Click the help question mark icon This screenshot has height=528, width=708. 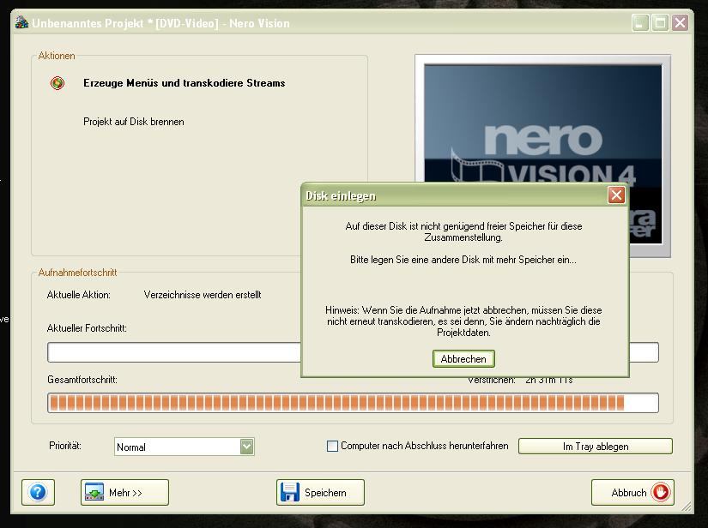coord(38,492)
